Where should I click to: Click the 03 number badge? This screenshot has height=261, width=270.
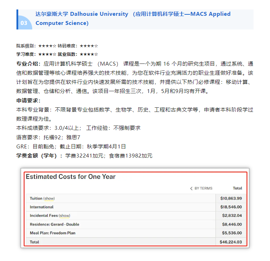24,23
